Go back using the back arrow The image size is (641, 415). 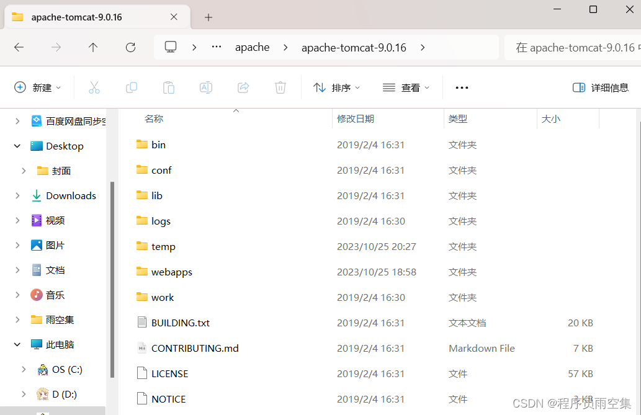coord(19,47)
